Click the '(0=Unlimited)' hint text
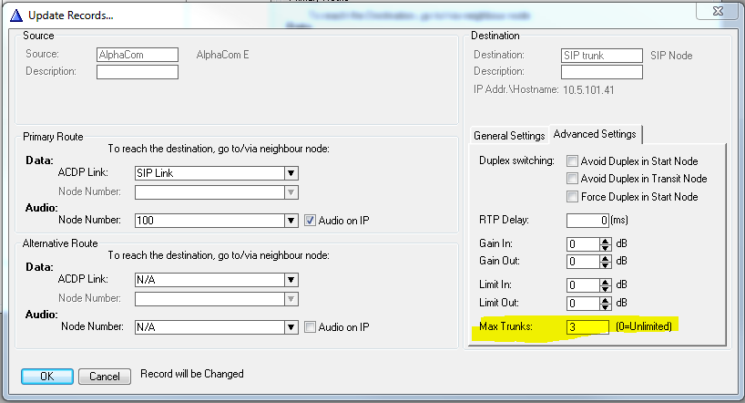 644,326
